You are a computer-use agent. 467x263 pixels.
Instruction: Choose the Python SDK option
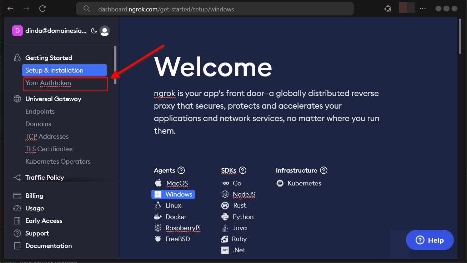pyautogui.click(x=243, y=217)
